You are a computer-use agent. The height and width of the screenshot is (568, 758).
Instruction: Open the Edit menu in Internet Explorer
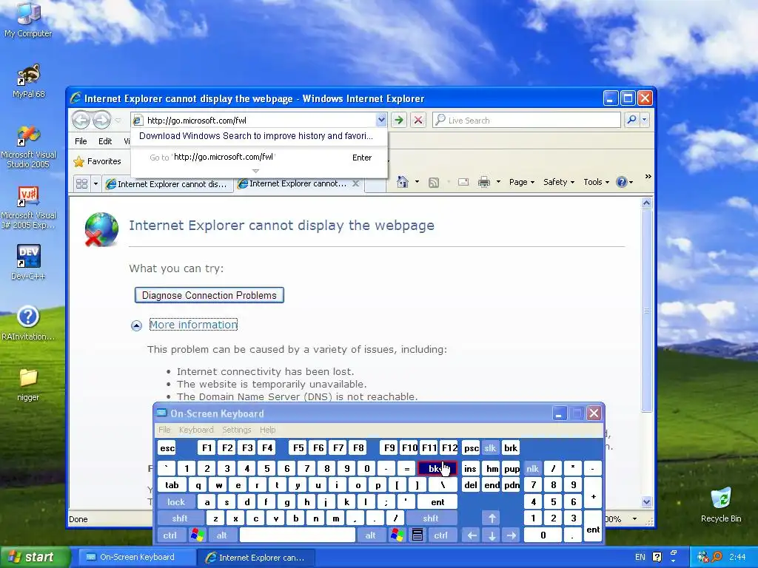105,141
